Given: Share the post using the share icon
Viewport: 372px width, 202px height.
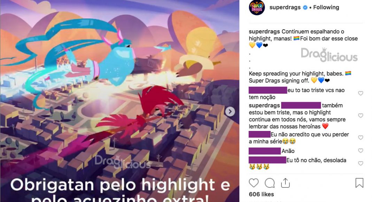Looking at the screenshot, I should click(285, 183).
